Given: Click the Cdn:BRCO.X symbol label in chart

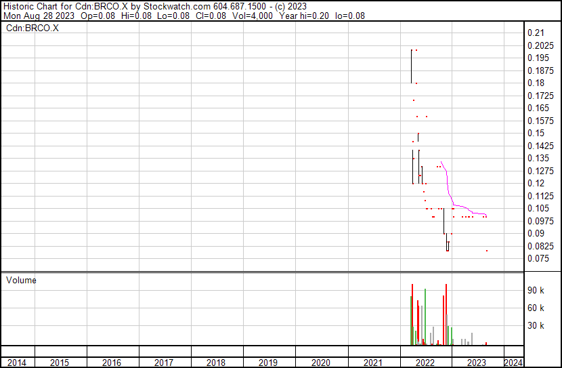Looking at the screenshot, I should coord(32,29).
